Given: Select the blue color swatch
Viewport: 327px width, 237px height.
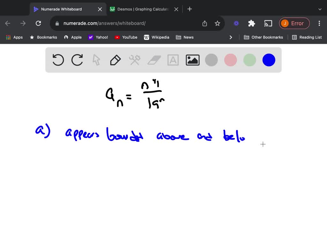Looking at the screenshot, I should [269, 60].
